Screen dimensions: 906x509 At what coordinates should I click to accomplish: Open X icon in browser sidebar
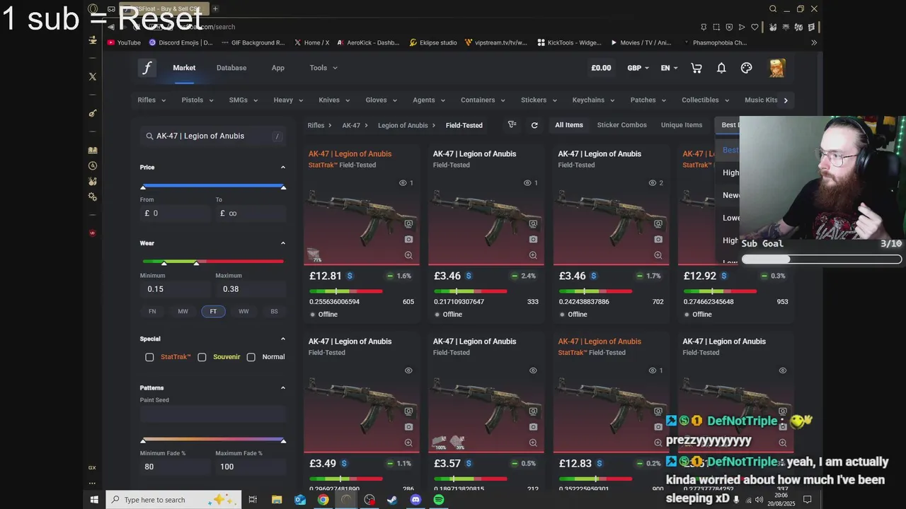tap(93, 76)
